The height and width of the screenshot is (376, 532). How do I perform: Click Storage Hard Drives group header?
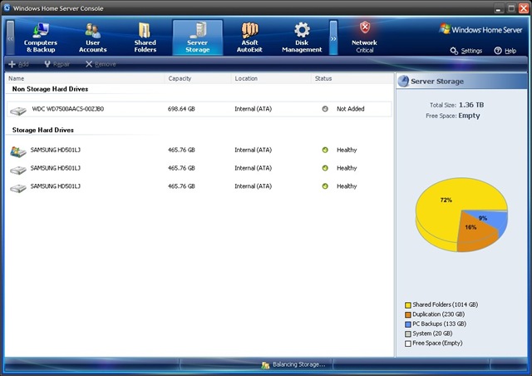click(x=42, y=130)
